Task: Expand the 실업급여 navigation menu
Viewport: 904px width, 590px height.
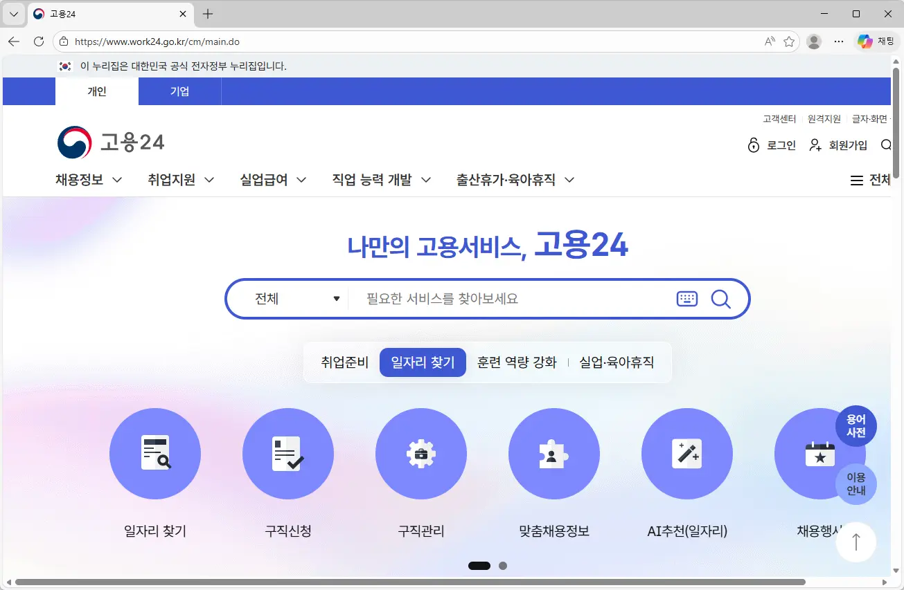Action: point(273,180)
